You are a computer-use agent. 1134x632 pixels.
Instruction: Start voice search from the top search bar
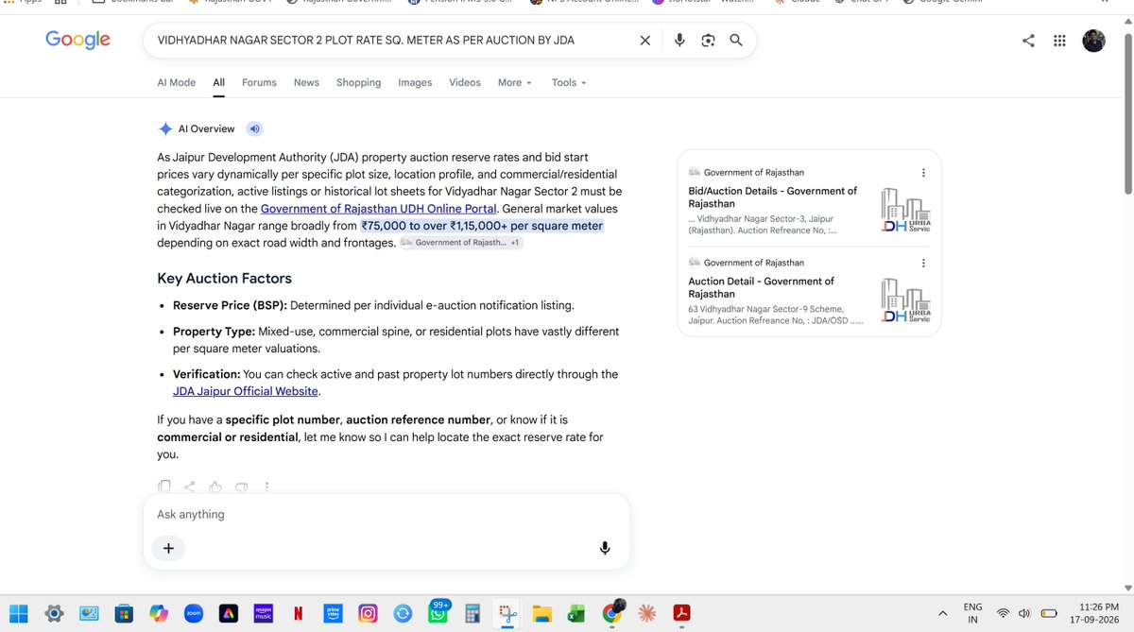click(679, 41)
